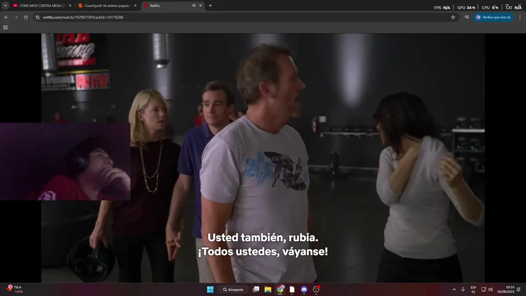526x296 pixels.
Task: Expand hidden system tray icons
Action: (454, 289)
